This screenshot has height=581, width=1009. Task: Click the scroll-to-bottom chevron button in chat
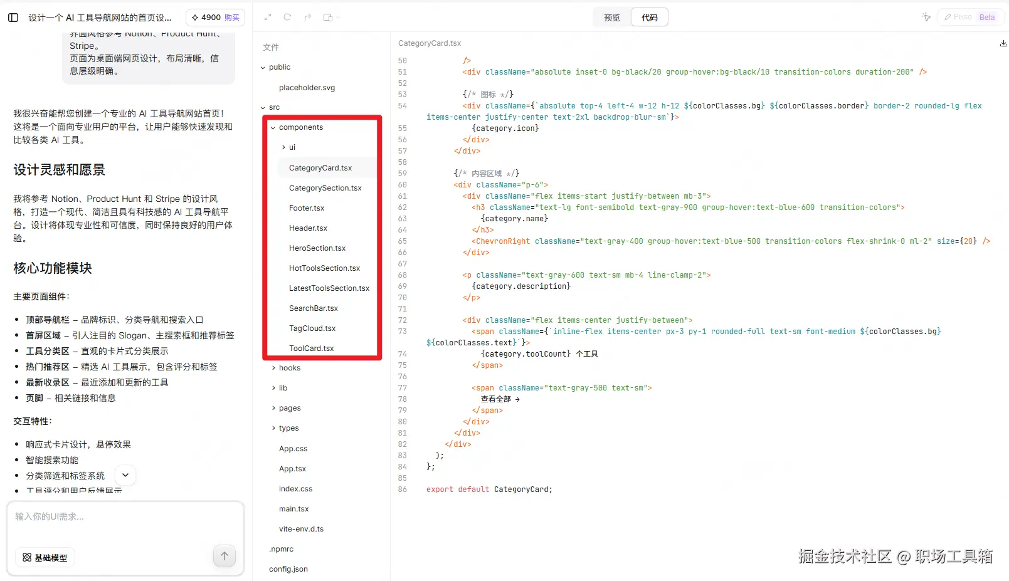[x=125, y=475]
